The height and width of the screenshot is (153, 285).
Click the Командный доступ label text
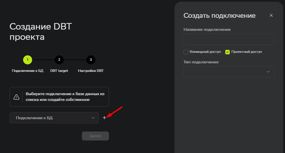click(x=205, y=52)
